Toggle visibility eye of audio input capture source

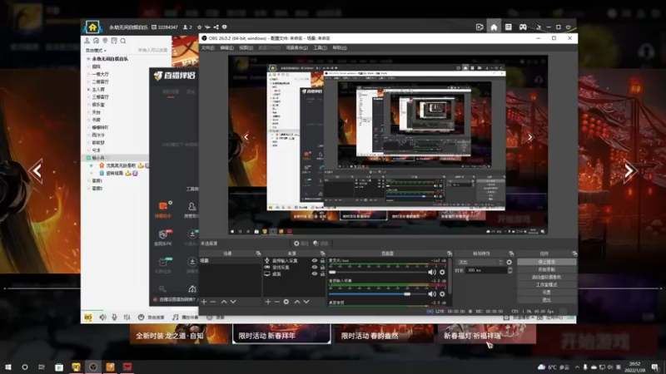pos(315,261)
